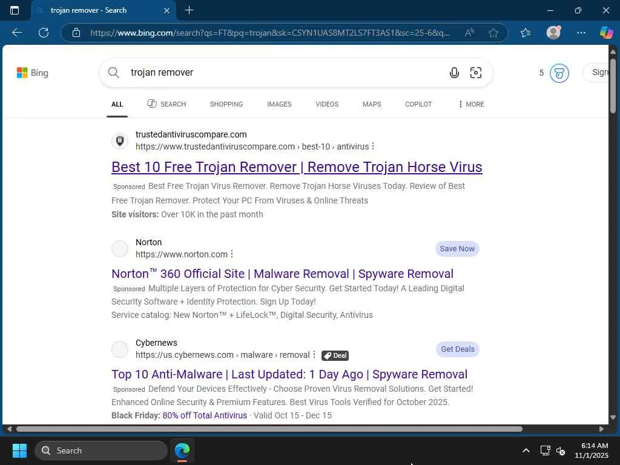This screenshot has width=620, height=465.
Task: Switch to the SHOPPING tab
Action: click(x=226, y=104)
